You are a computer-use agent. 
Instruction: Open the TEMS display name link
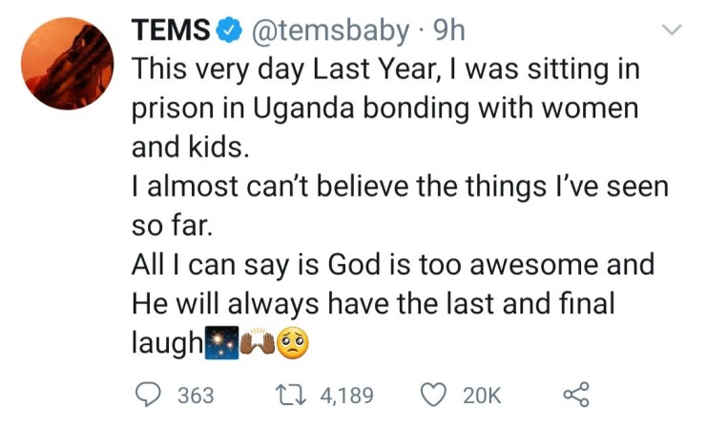point(170,31)
